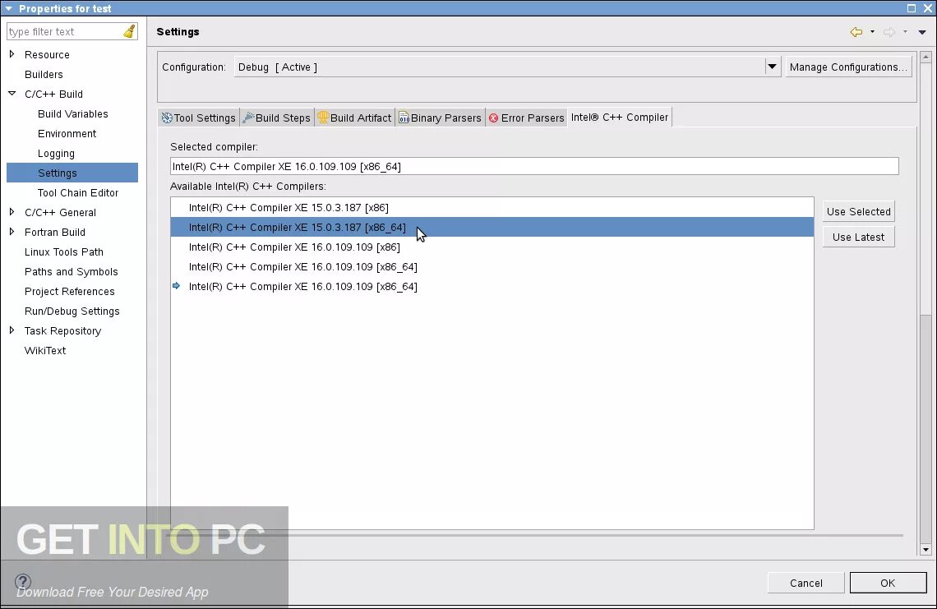This screenshot has height=609, width=937.
Task: Click Manage Configurations button
Action: pos(848,67)
